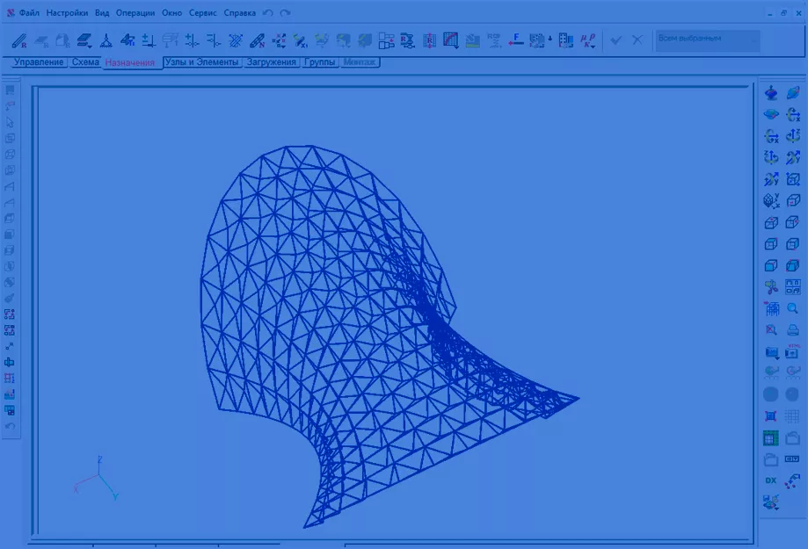
Task: Open the Схема tab
Action: pyautogui.click(x=85, y=62)
